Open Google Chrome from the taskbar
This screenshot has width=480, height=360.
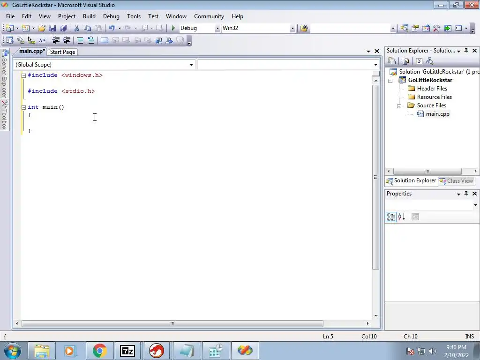[100, 351]
